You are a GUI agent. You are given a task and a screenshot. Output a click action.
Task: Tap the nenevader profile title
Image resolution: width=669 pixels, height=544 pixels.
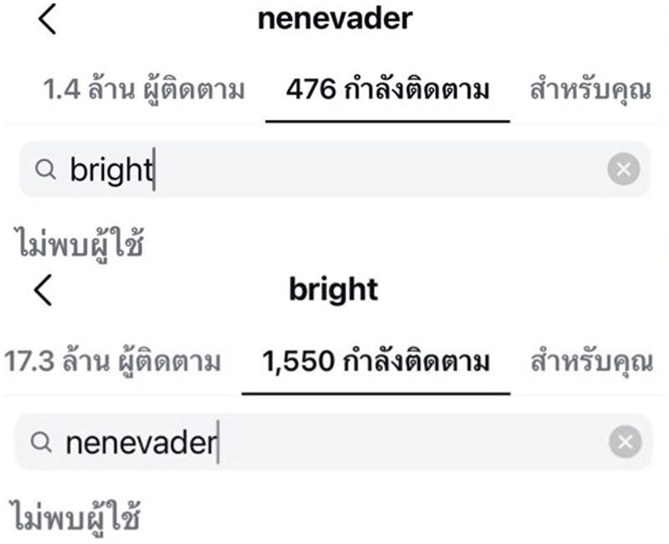(334, 18)
